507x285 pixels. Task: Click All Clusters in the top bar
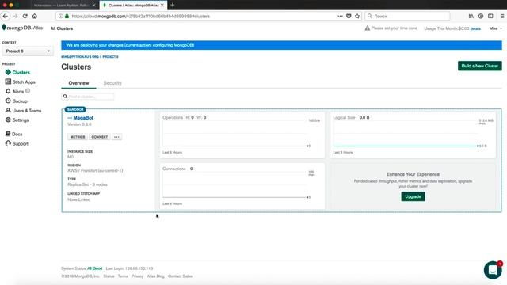[62, 28]
